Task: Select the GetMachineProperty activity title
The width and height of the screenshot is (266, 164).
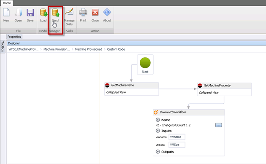Action: [217, 86]
